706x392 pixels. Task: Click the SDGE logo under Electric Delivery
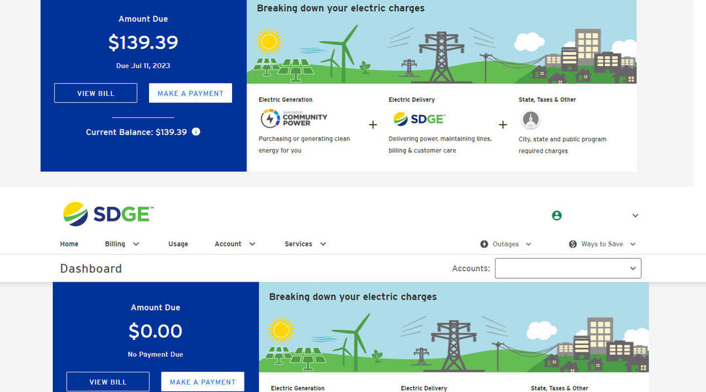pyautogui.click(x=418, y=119)
